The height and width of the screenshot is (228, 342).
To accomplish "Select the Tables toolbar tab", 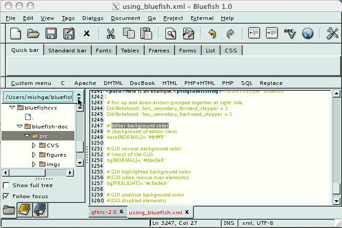I will [130, 51].
